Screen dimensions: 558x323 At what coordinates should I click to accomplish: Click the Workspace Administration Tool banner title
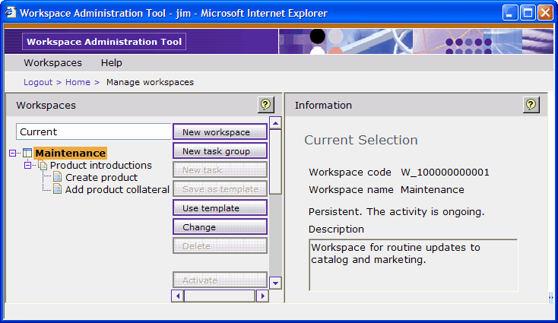click(x=104, y=42)
